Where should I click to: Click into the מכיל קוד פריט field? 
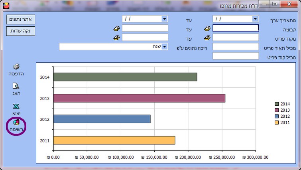click(236, 56)
